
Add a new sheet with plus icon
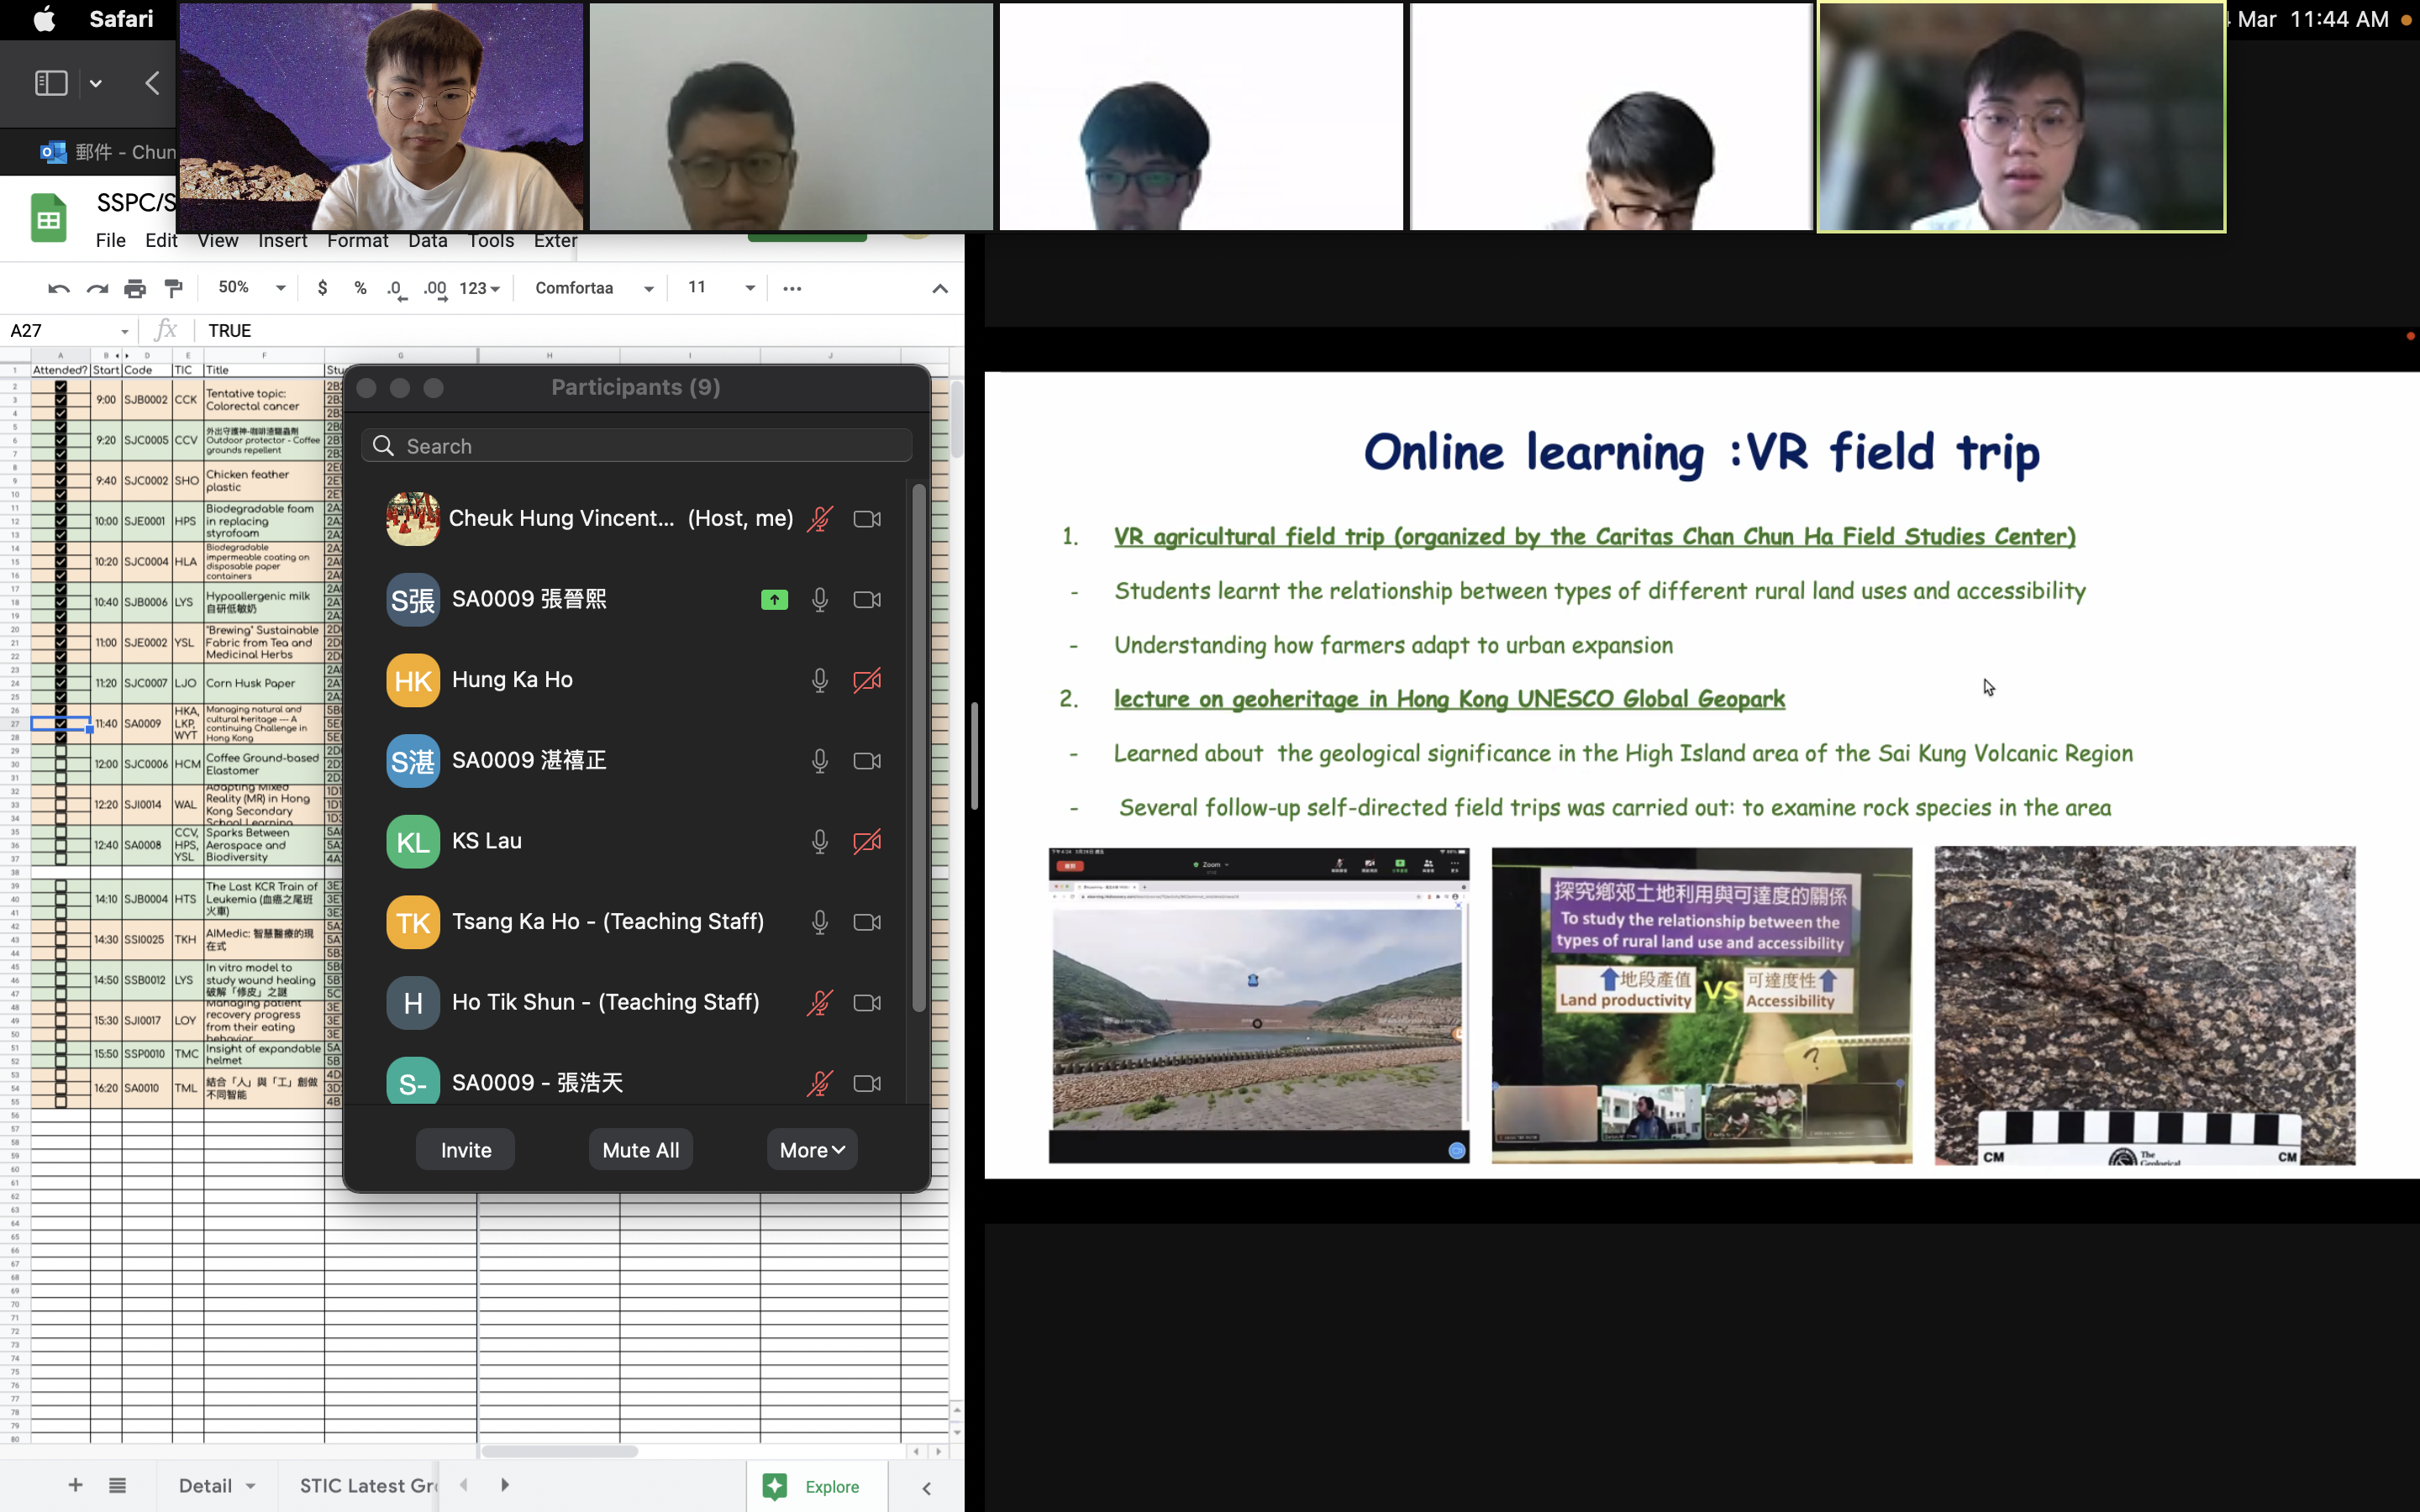(75, 1485)
